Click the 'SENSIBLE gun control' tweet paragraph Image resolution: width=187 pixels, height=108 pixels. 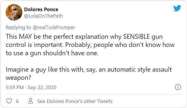pyautogui.click(x=90, y=45)
